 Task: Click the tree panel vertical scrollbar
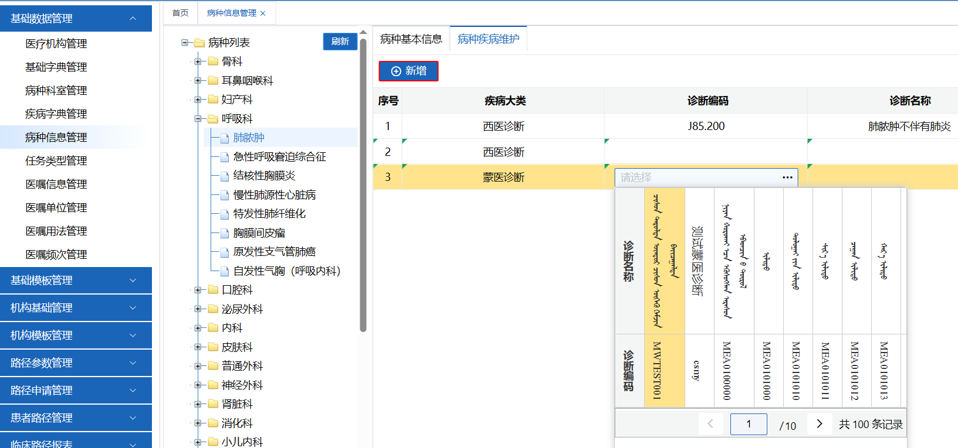363,176
